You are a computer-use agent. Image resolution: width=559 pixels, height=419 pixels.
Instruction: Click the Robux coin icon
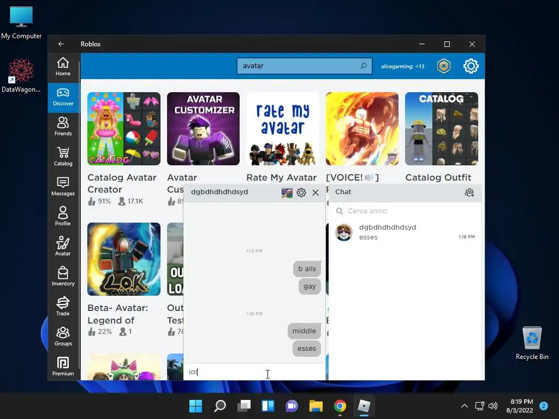(x=444, y=66)
